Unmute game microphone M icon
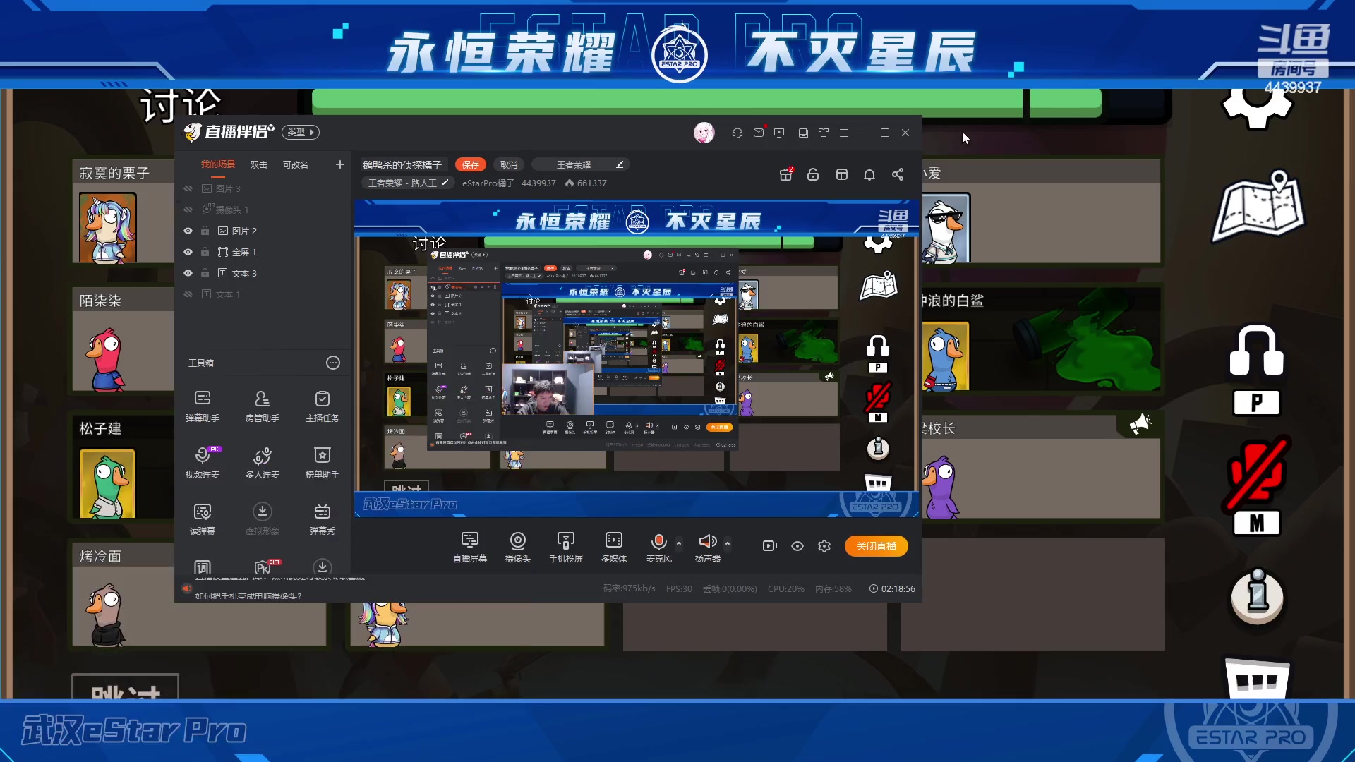This screenshot has width=1355, height=762. [x=1257, y=487]
